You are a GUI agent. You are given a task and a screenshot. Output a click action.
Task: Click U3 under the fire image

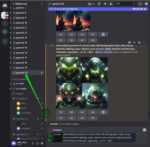(x=82, y=34)
